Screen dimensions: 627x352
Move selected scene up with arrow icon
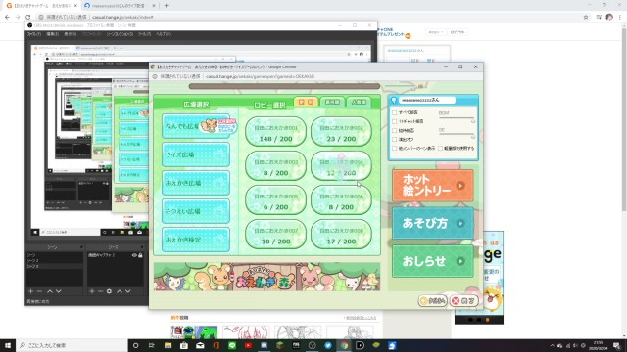point(50,291)
